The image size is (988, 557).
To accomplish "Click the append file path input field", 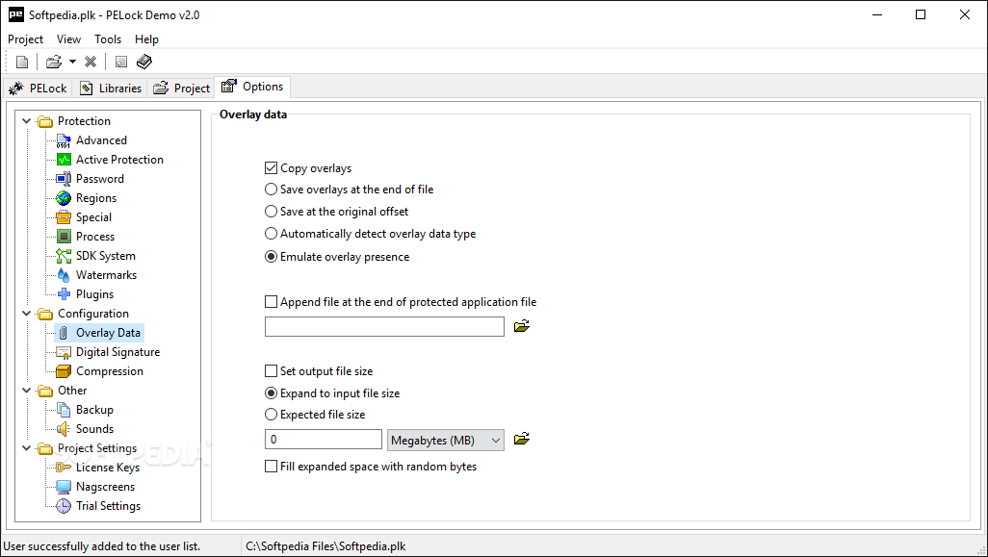I will point(384,327).
